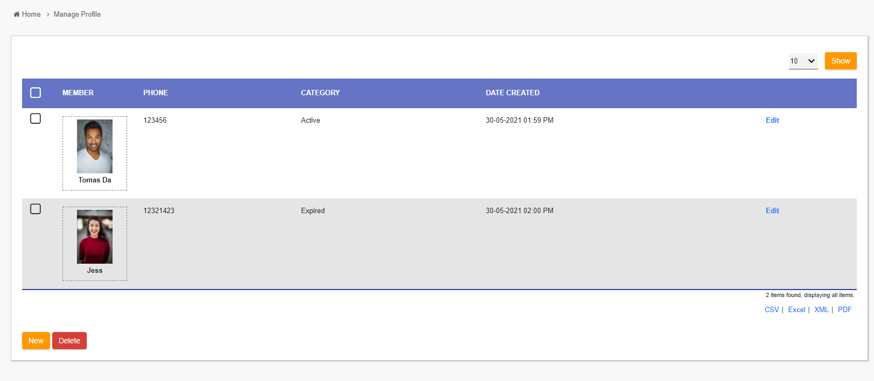The height and width of the screenshot is (381, 874).
Task: Export the list as CSV
Action: point(772,309)
